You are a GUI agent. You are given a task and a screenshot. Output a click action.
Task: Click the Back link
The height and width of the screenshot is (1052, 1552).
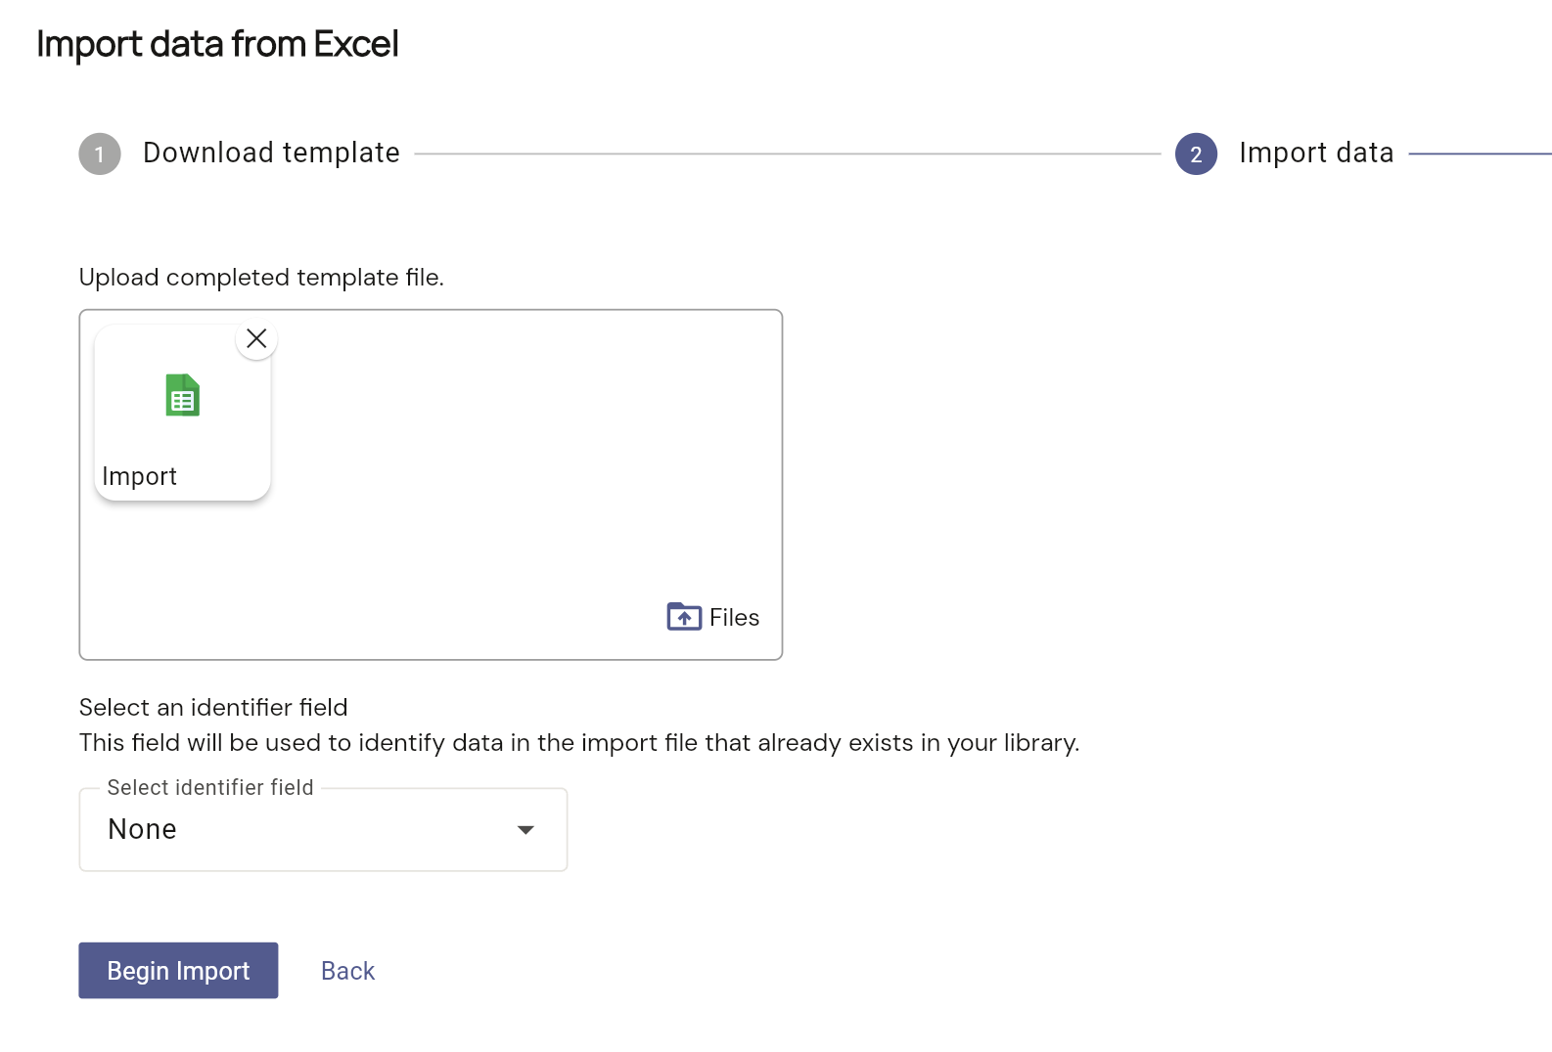347,971
